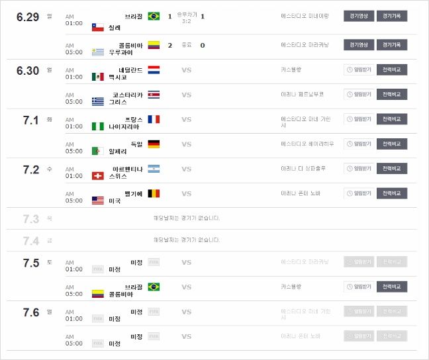Open 경기영상 for the Brazil vs Chile match
Image resolution: width=429 pixels, height=360 pixels.
(x=359, y=16)
